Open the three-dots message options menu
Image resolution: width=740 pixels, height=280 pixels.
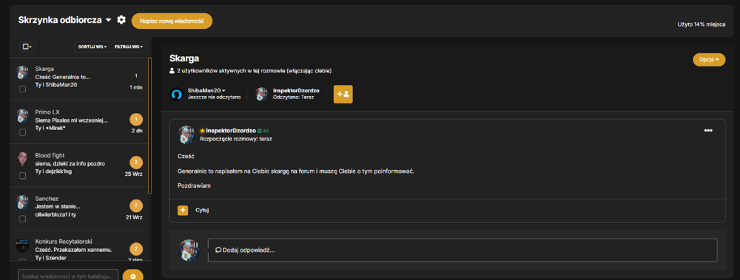(x=708, y=131)
